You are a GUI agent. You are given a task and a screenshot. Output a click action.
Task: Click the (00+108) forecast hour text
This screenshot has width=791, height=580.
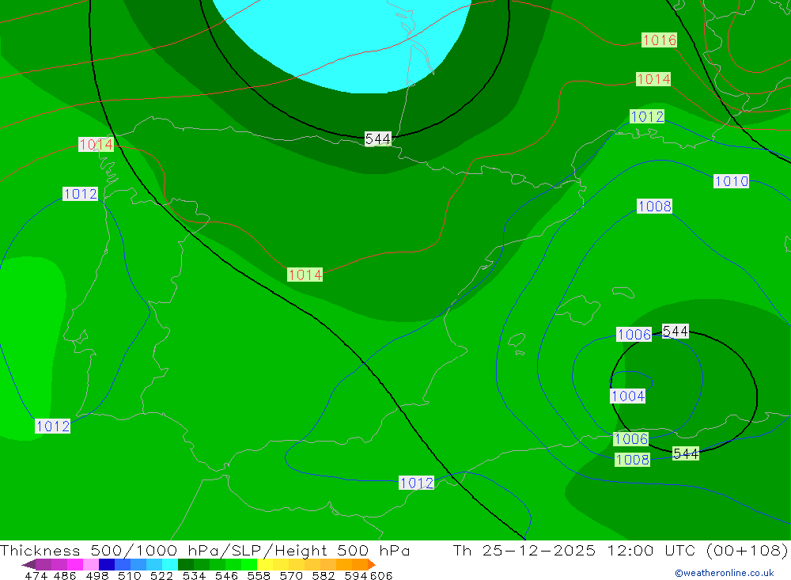pos(747,550)
